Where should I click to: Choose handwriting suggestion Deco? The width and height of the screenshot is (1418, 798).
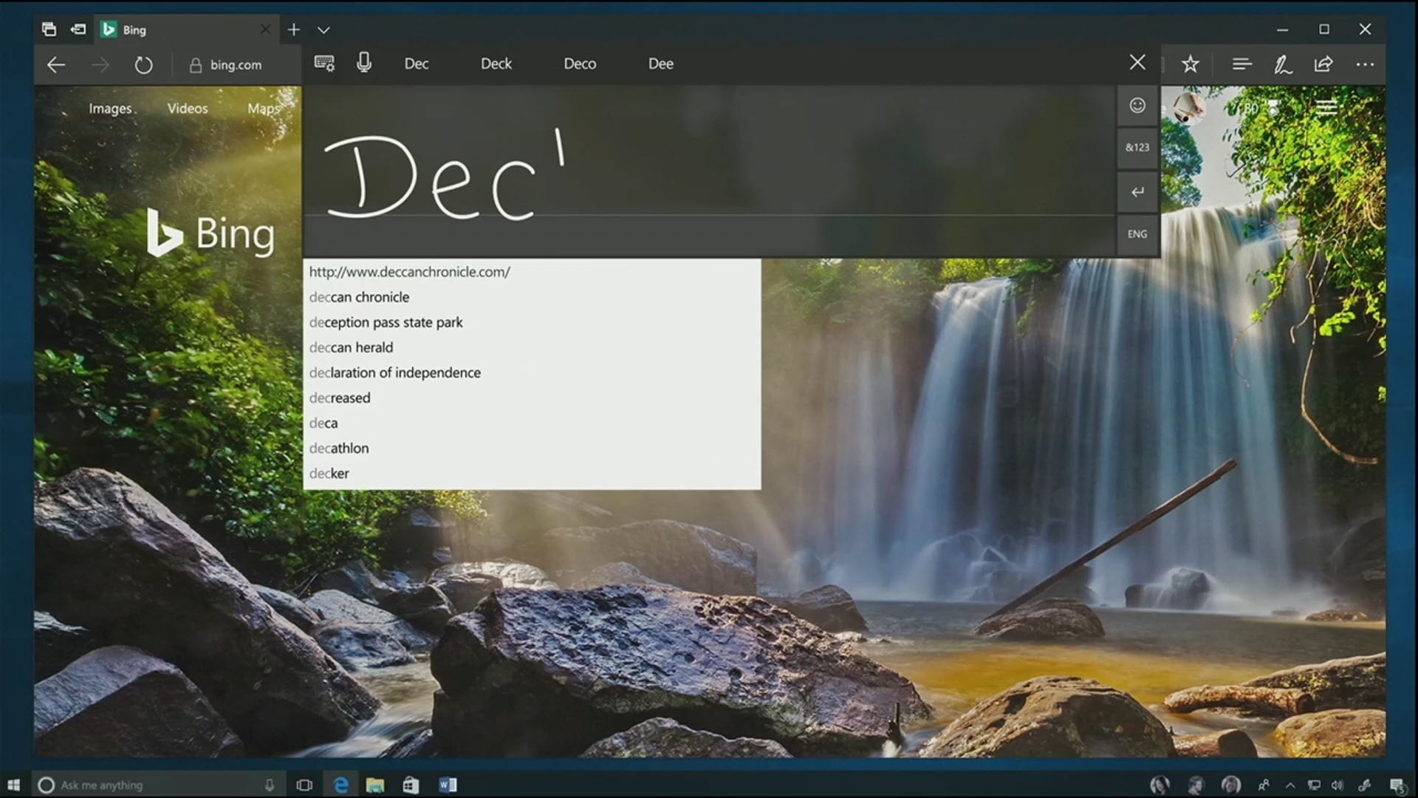[580, 64]
